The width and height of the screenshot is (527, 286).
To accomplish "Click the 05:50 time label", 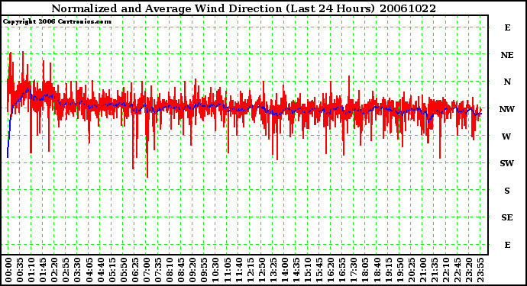I will pos(124,270).
